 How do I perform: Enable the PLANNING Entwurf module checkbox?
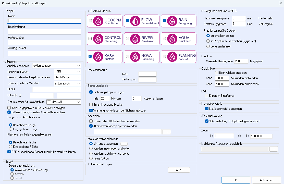click(164, 57)
